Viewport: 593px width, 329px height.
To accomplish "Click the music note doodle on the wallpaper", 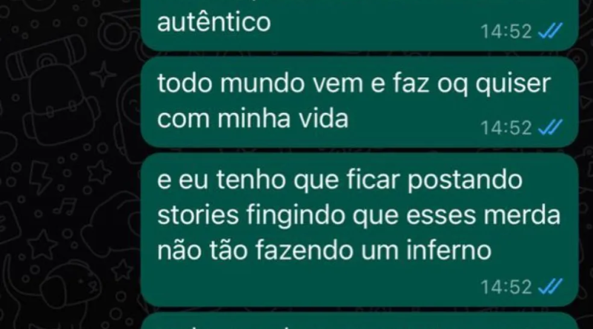I will [x=66, y=208].
